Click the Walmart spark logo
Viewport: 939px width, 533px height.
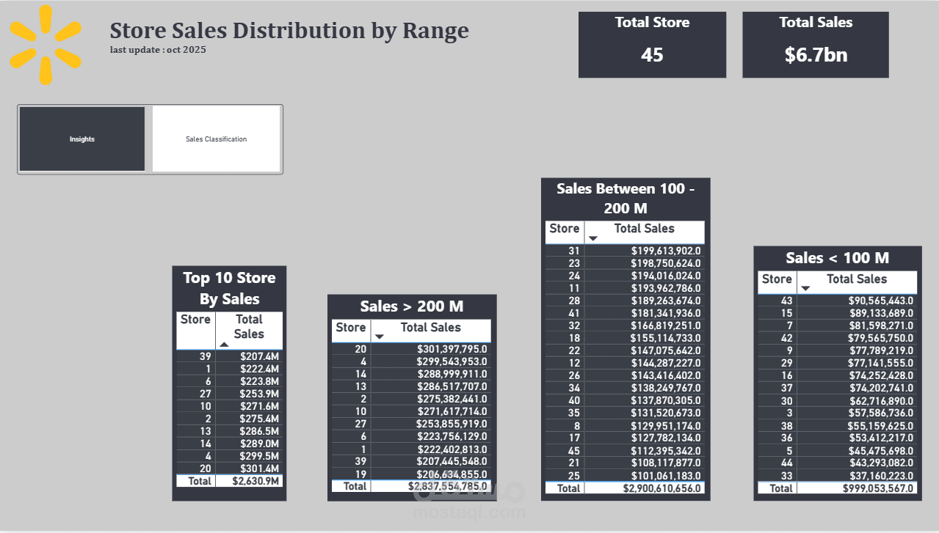coord(46,45)
